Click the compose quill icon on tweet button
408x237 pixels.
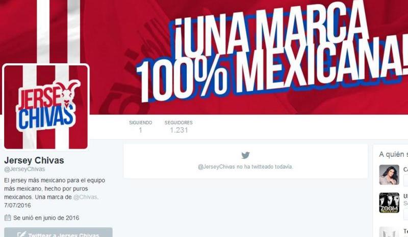21,234
